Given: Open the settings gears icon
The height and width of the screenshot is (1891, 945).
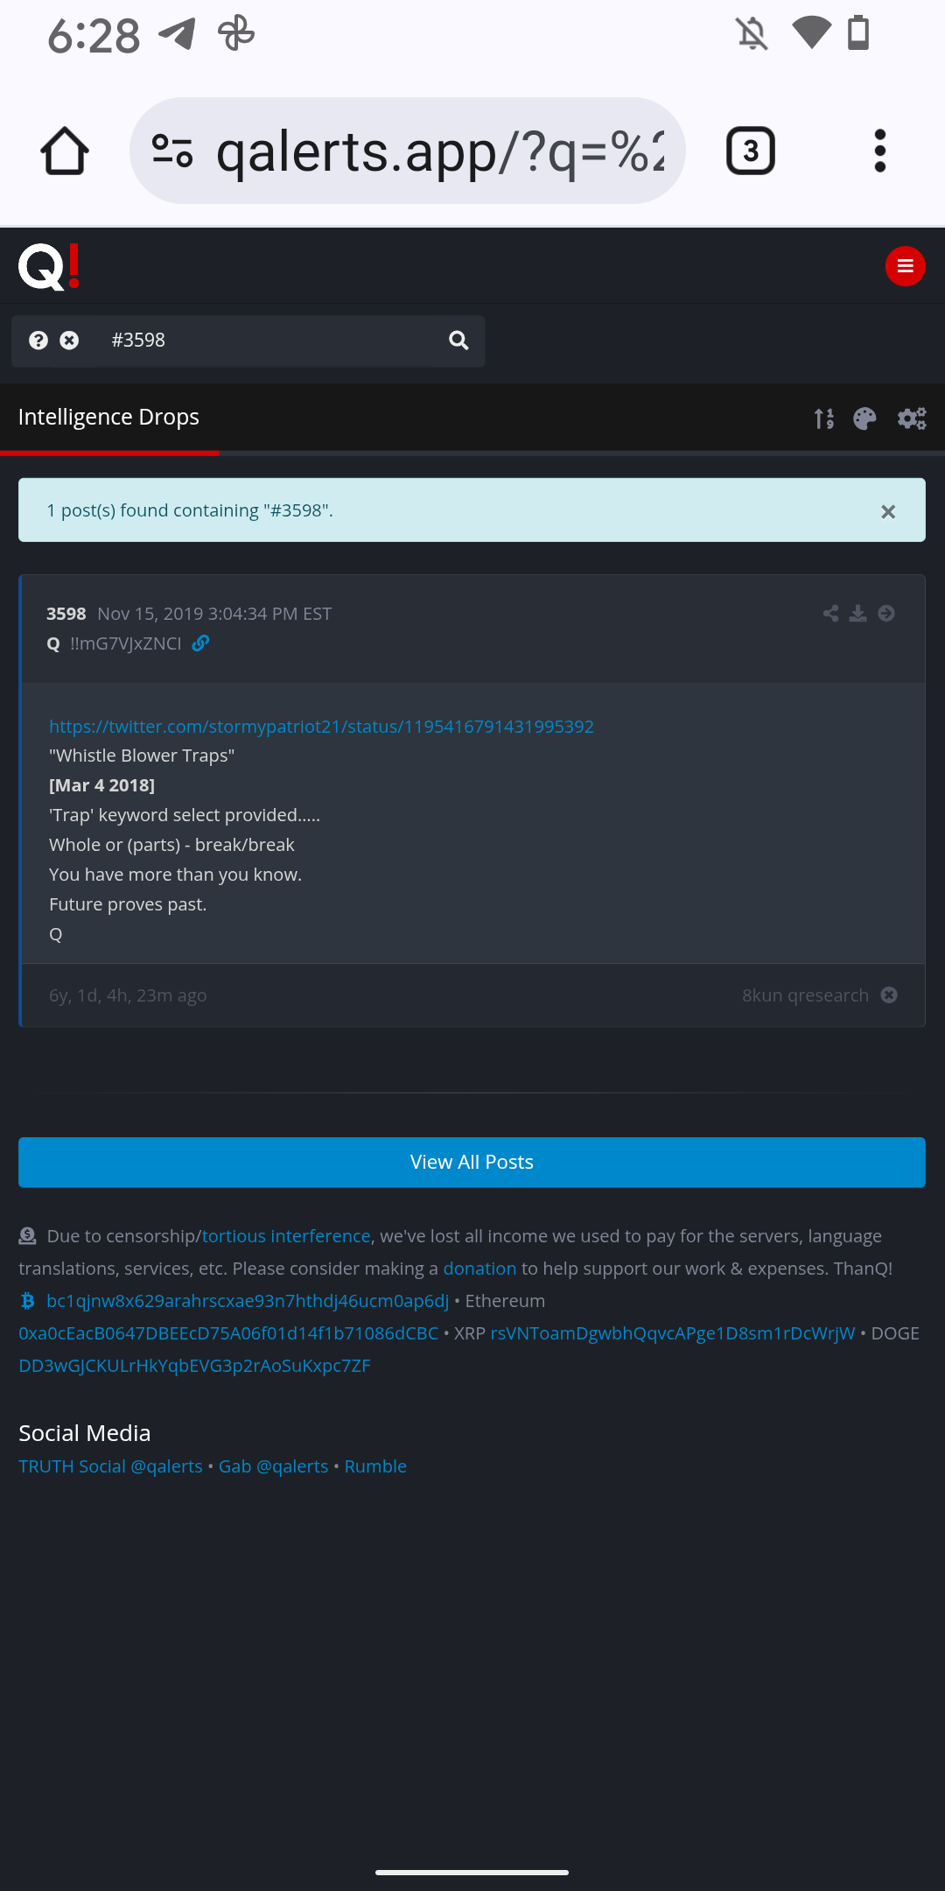Looking at the screenshot, I should (x=912, y=418).
